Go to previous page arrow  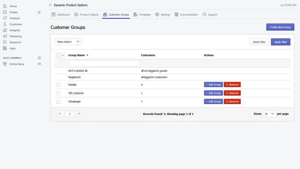(x=60, y=114)
